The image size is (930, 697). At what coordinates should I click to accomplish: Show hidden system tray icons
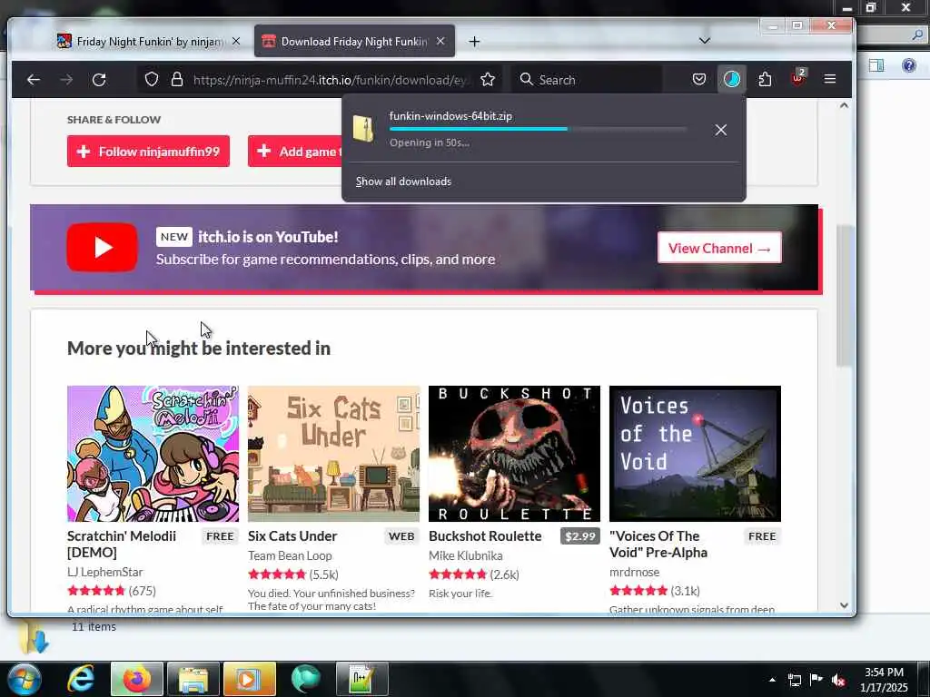click(772, 680)
